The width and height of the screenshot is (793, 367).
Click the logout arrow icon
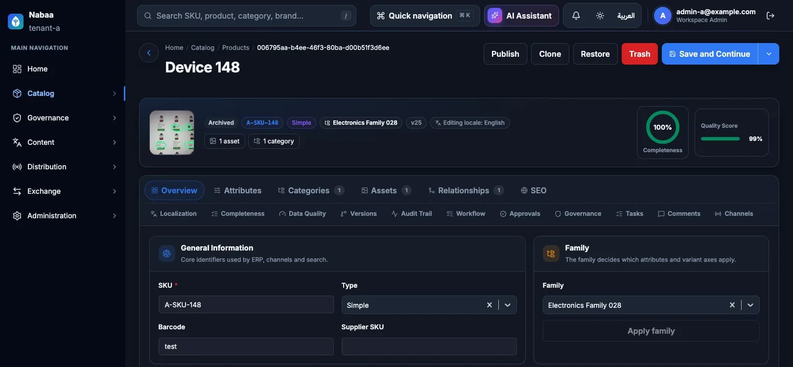click(770, 16)
